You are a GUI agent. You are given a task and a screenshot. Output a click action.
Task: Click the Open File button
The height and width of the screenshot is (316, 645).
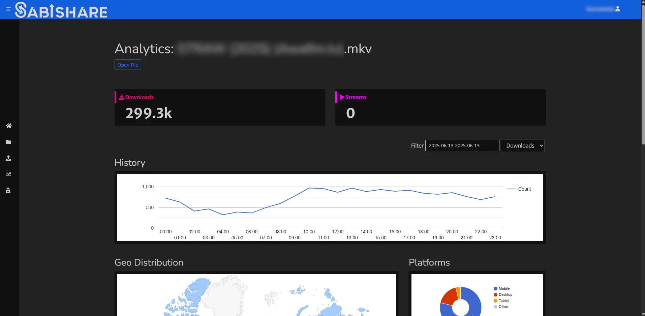tap(127, 65)
